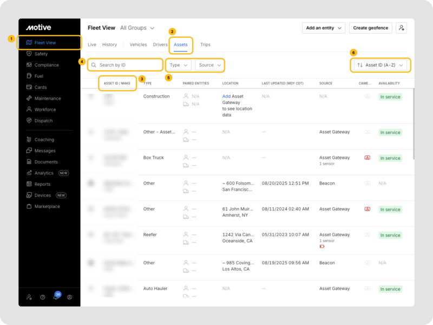433x325 pixels.
Task: Open the profile account icon at sidebar bottom
Action: pyautogui.click(x=70, y=297)
